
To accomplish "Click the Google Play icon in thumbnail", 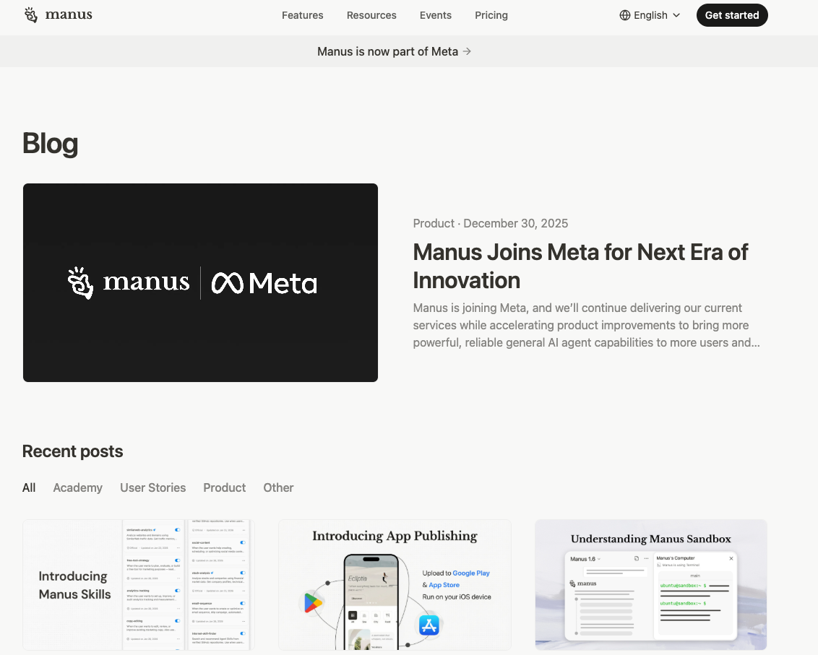I will click(x=313, y=602).
